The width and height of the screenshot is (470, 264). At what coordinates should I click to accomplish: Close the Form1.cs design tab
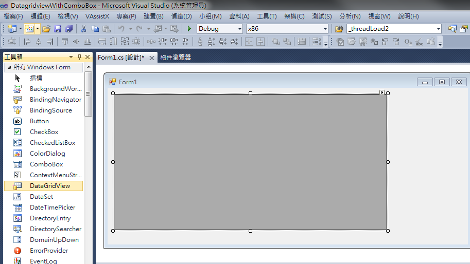[152, 58]
